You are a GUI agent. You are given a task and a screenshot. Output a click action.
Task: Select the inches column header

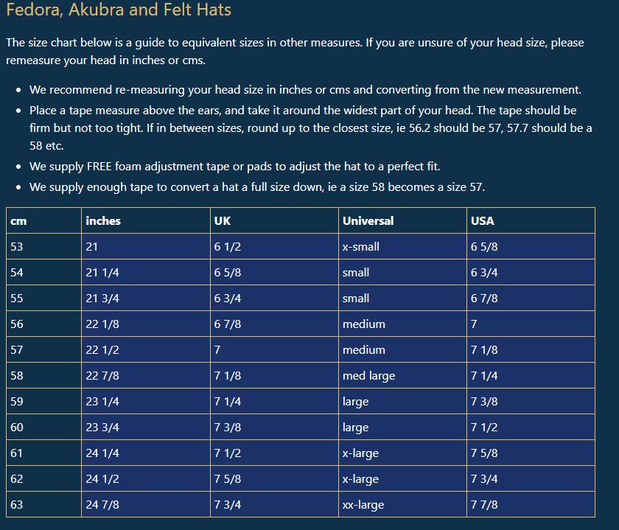(x=146, y=220)
